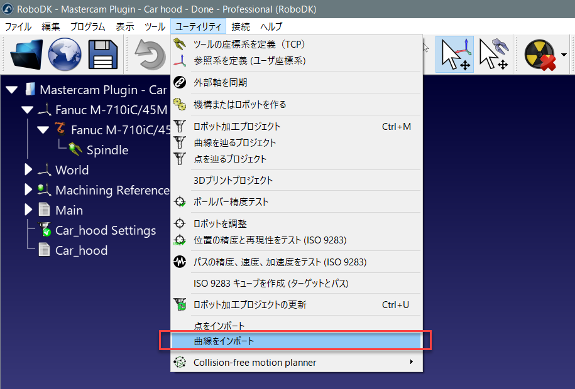575x389 pixels.
Task: Open the プログラム menu
Action: point(87,27)
